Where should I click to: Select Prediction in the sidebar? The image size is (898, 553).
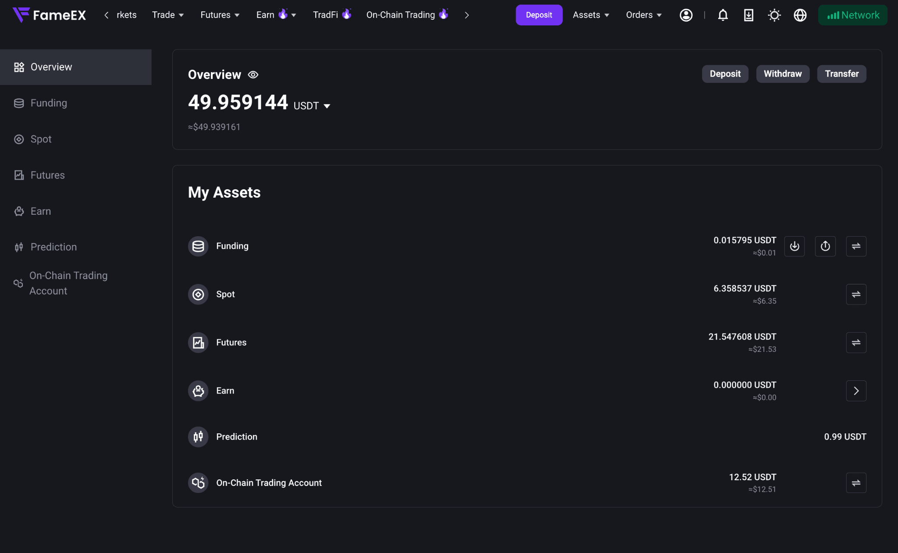click(x=76, y=247)
